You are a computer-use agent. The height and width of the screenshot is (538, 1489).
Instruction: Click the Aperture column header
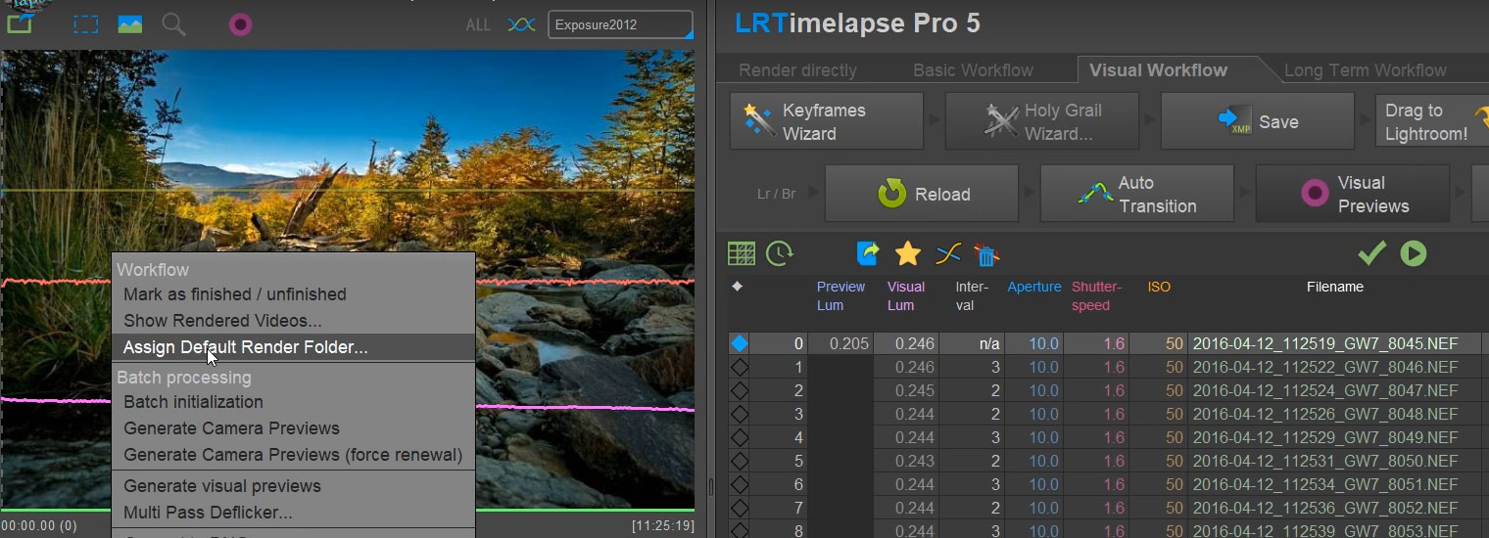coord(1033,287)
